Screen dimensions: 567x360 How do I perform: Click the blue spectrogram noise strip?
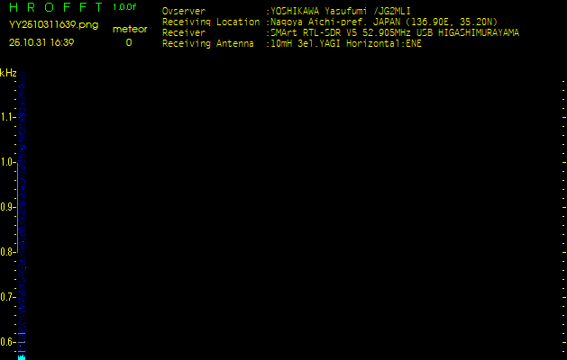pos(22,213)
